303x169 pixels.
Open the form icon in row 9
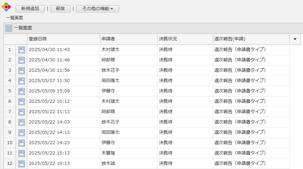(21, 132)
